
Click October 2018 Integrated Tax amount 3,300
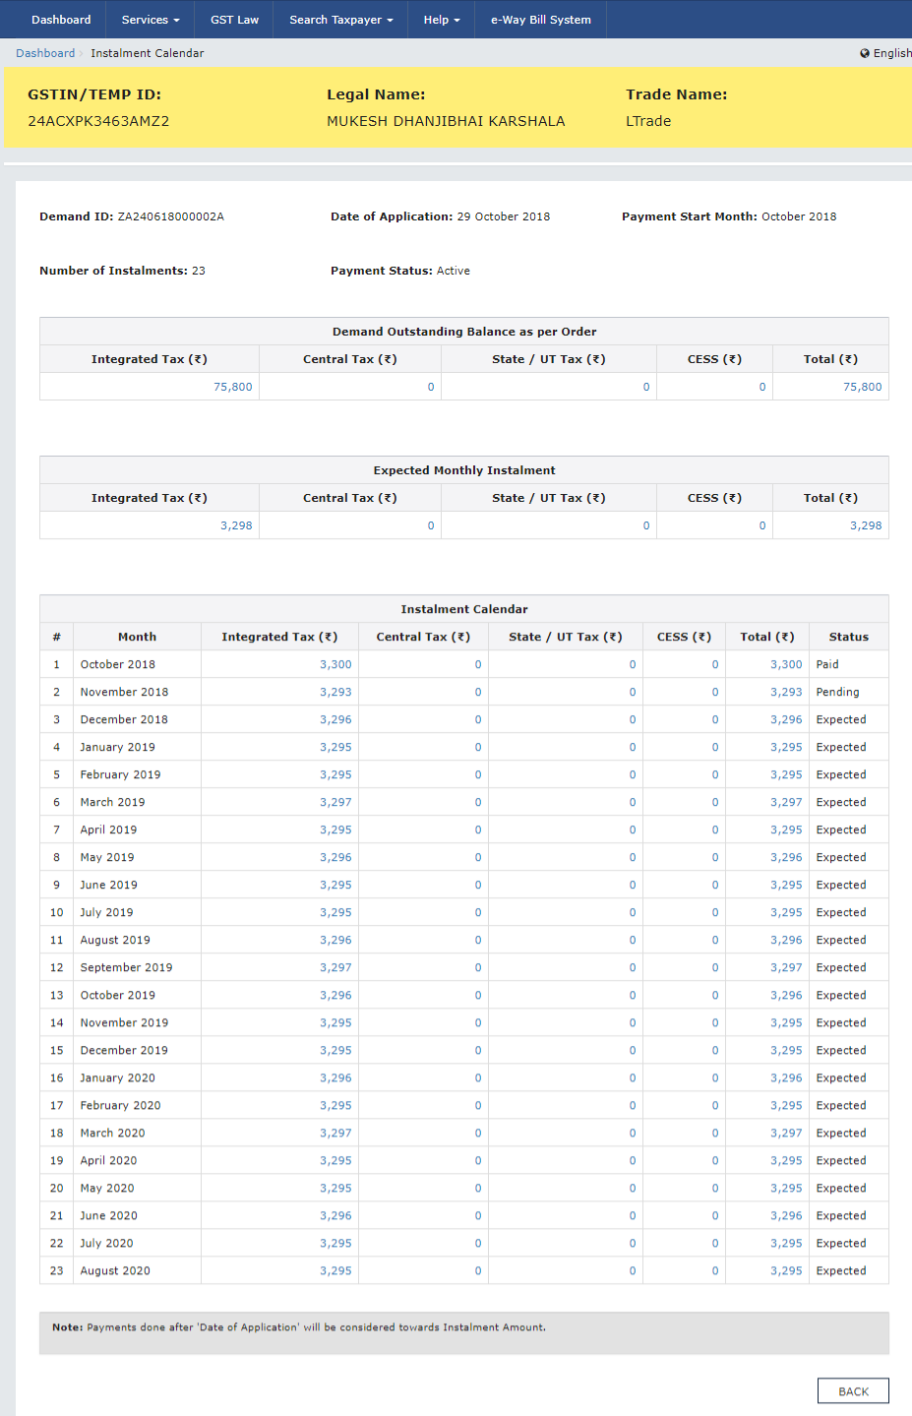tap(335, 664)
